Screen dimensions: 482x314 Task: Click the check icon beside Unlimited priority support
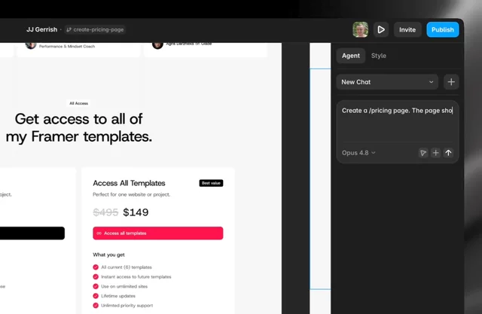pos(96,306)
